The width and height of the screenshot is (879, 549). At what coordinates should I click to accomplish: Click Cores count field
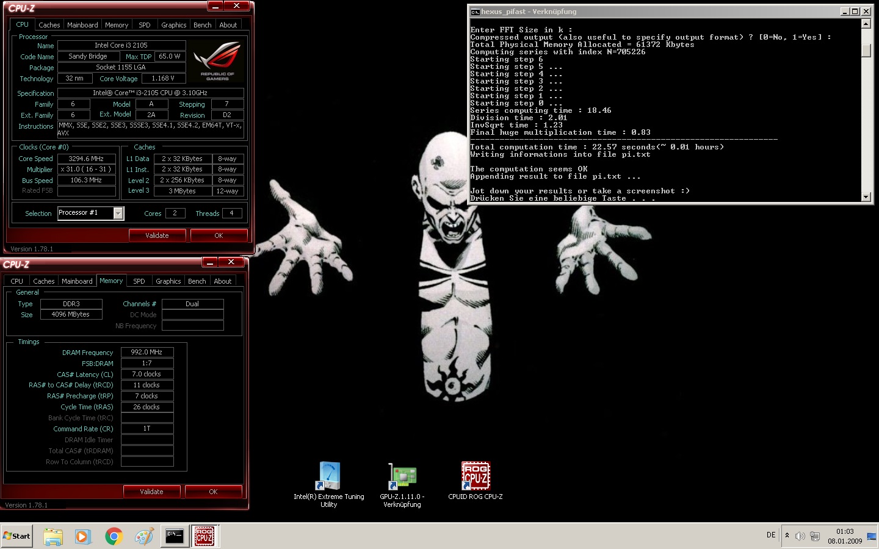pyautogui.click(x=175, y=213)
